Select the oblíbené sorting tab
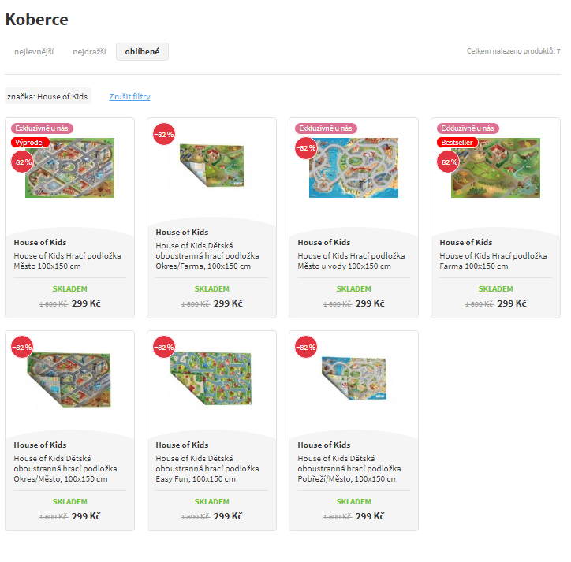Viewport: 571px width, 562px height. coord(142,52)
